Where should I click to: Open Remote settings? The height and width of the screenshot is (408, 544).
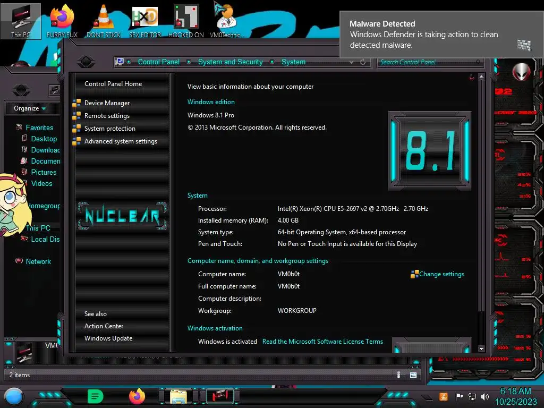(107, 116)
